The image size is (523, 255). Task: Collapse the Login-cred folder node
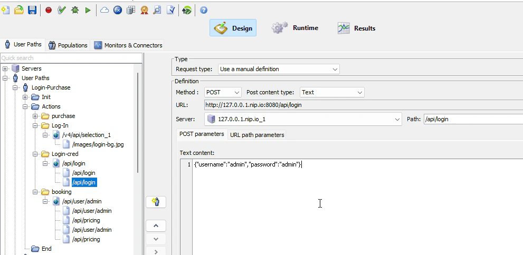coord(35,154)
